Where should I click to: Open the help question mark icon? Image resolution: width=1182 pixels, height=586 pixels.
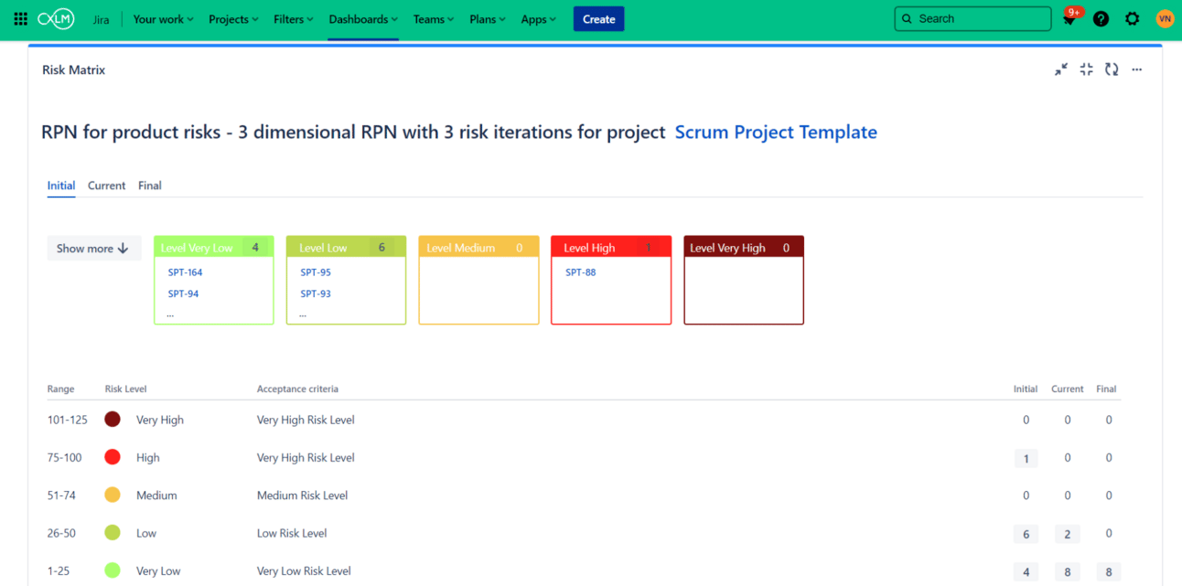point(1101,18)
